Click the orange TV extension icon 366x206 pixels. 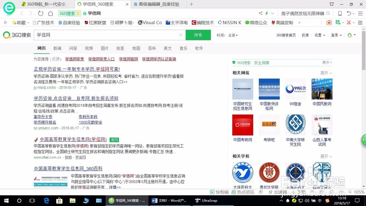329,22
